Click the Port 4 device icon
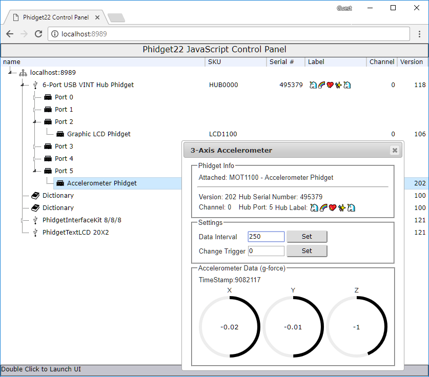This screenshot has height=377, width=429. [48, 159]
